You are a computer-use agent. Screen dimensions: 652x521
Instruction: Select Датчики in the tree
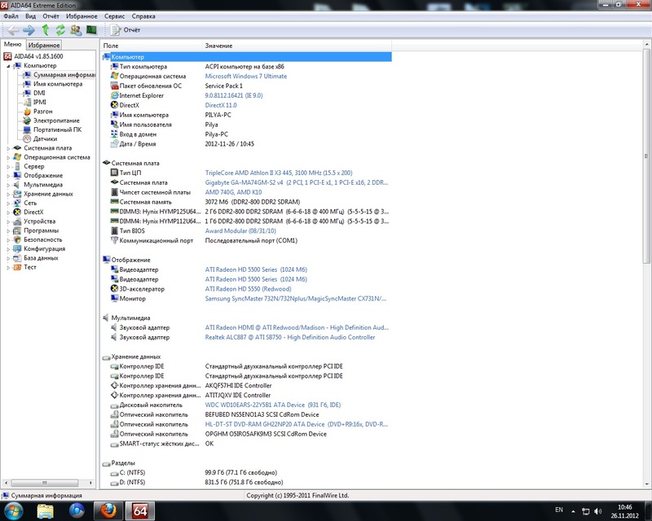click(45, 139)
